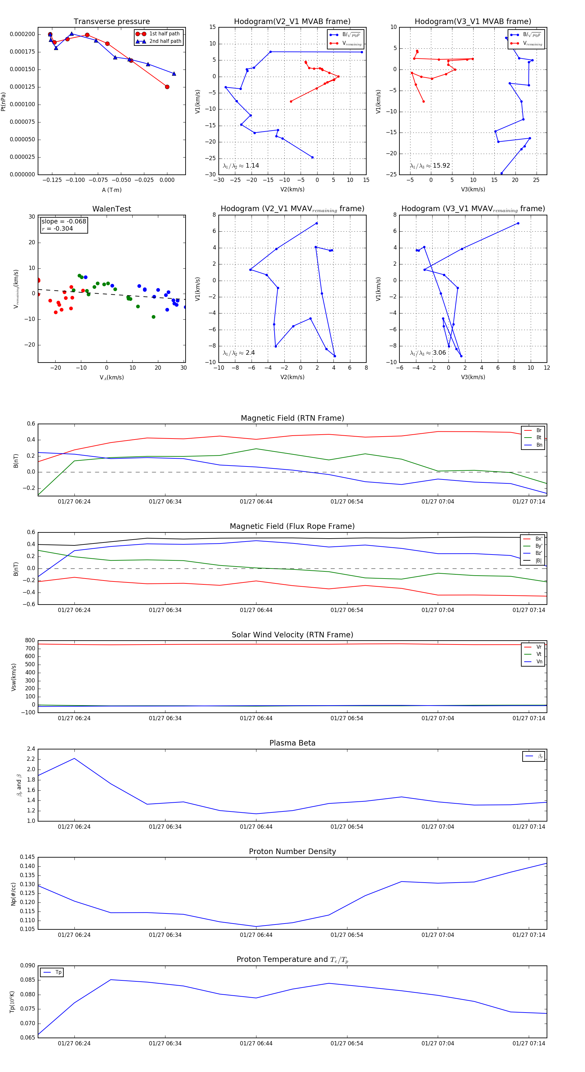Select the eigenvalue ratio "2.4" annotation
585x1072 pixels.
(239, 353)
